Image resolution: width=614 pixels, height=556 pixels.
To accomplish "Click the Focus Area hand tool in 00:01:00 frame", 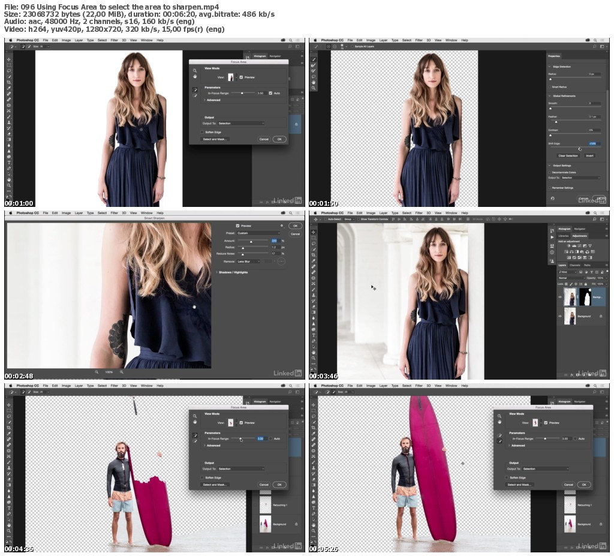I will click(195, 76).
